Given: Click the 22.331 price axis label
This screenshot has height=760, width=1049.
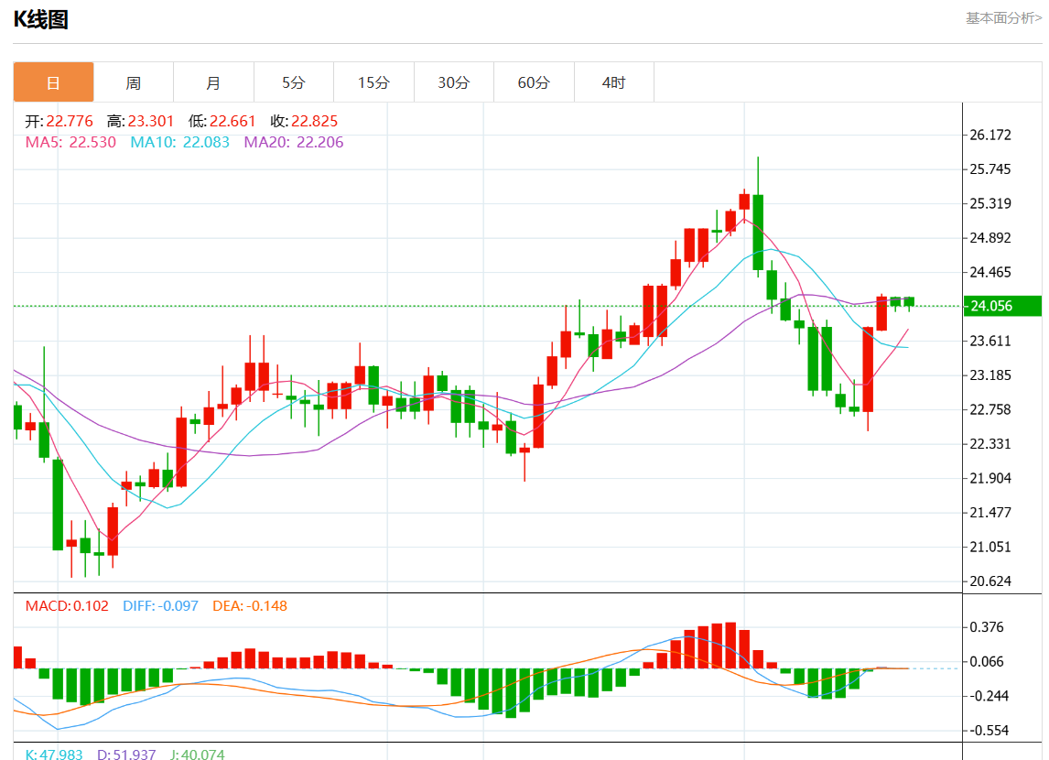Looking at the screenshot, I should pos(990,444).
